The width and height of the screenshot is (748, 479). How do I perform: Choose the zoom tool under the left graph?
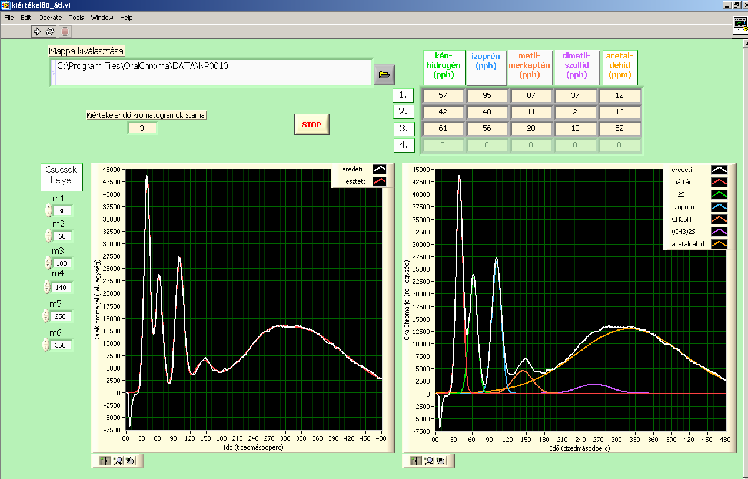(x=117, y=461)
